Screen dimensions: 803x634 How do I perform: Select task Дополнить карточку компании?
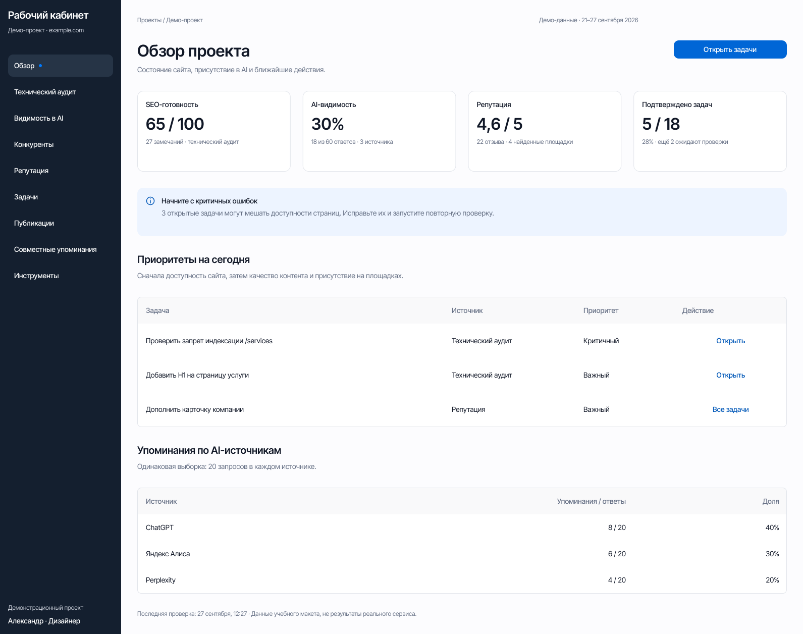(x=195, y=409)
